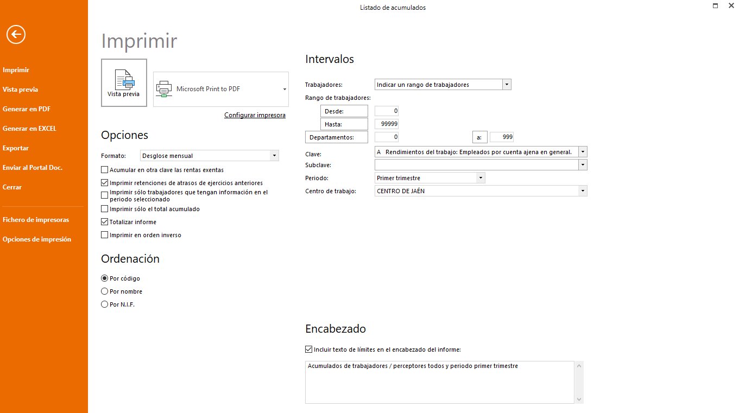
Task: Toggle Acumular en otra clave las rentas exentas
Action: pyautogui.click(x=105, y=170)
